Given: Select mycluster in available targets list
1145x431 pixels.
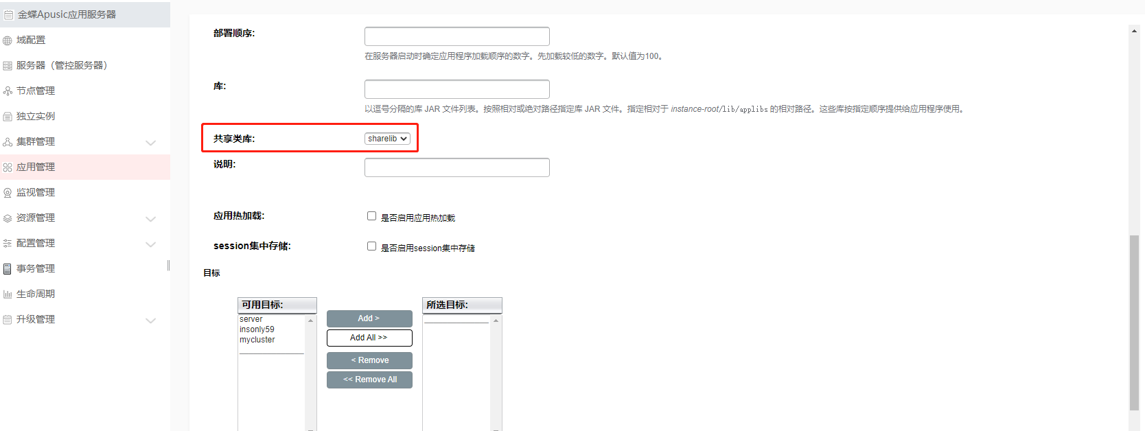Looking at the screenshot, I should (x=257, y=340).
